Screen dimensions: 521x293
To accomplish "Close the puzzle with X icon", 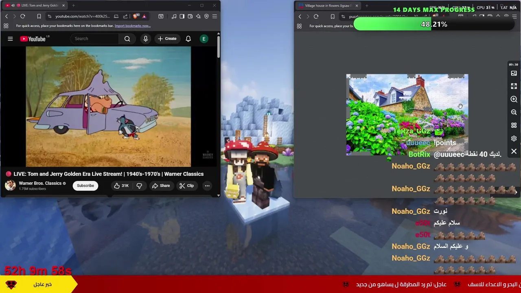I will pyautogui.click(x=514, y=151).
